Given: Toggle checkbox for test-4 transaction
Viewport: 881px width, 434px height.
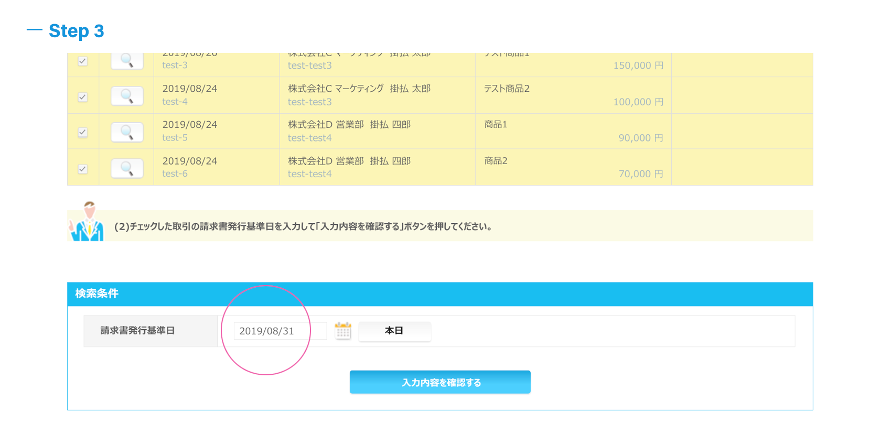Looking at the screenshot, I should (82, 97).
